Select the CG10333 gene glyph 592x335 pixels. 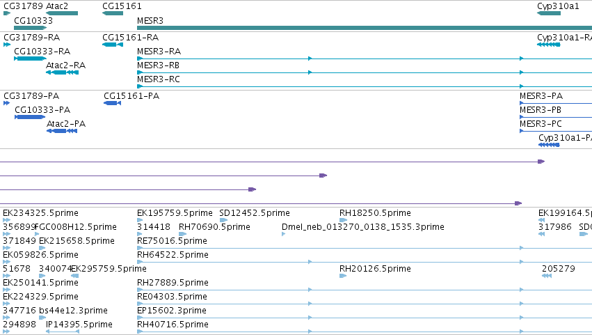pyautogui.click(x=30, y=28)
